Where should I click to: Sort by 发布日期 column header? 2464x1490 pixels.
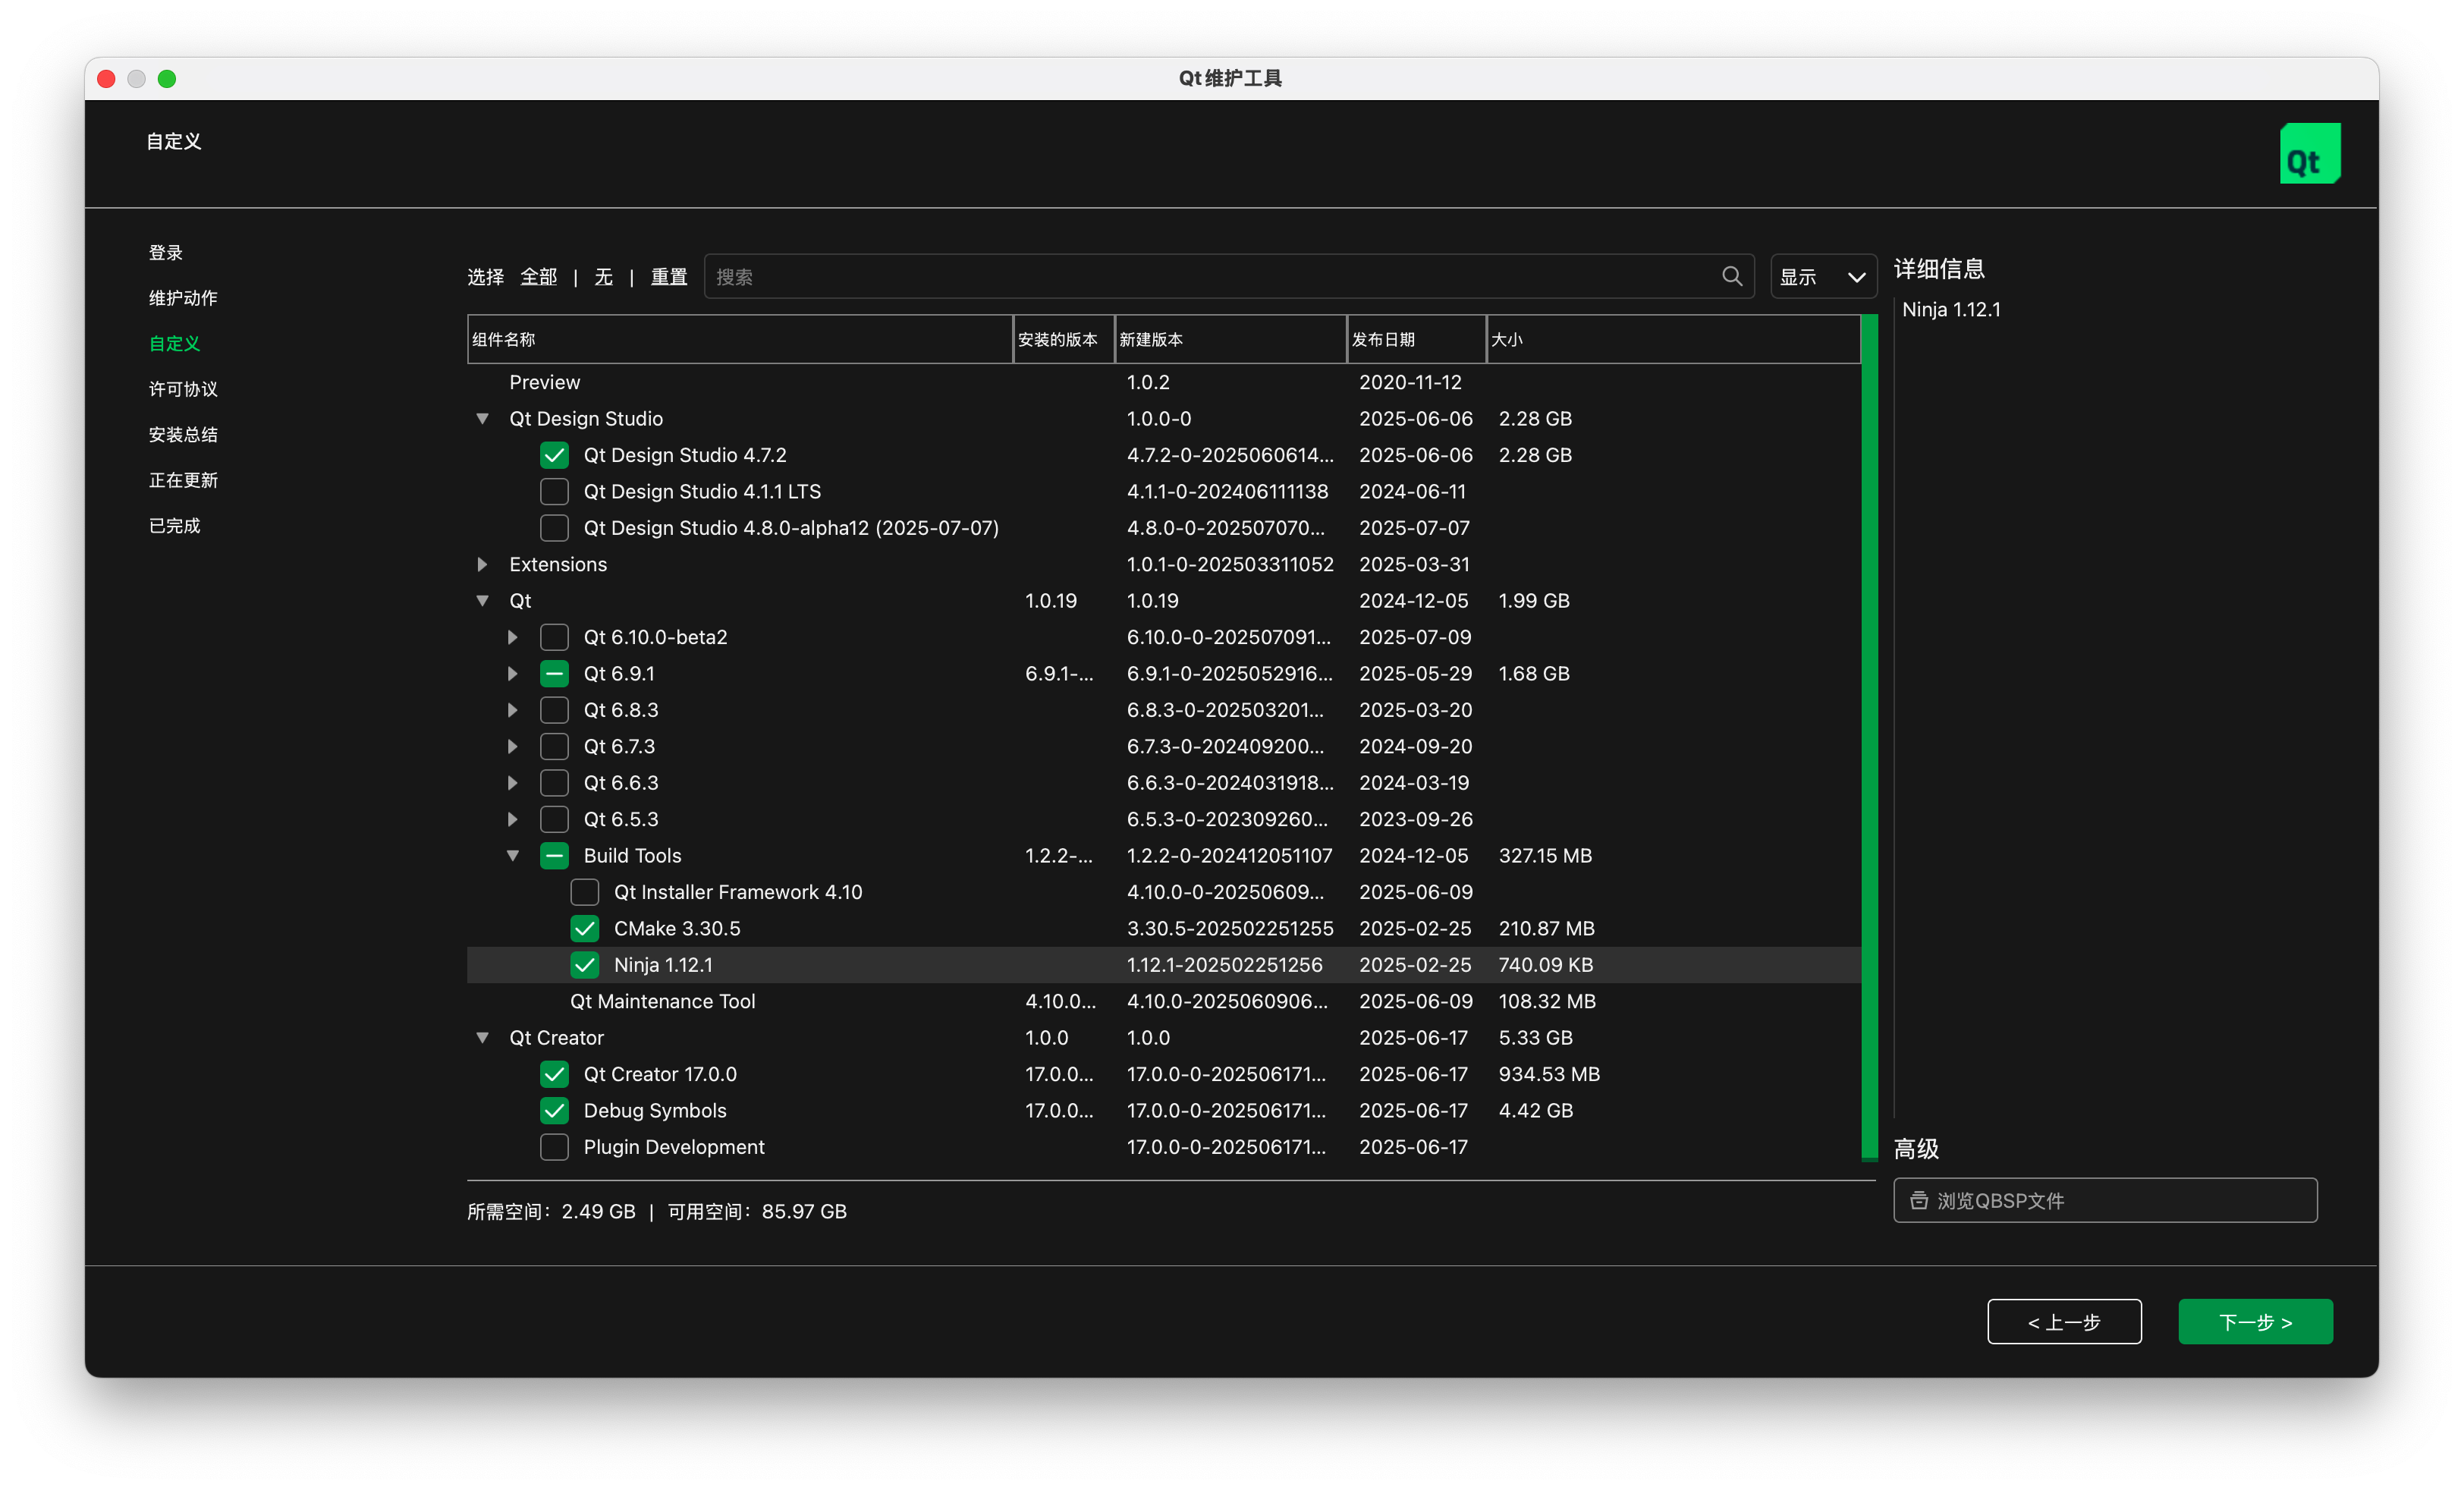pyautogui.click(x=1417, y=339)
